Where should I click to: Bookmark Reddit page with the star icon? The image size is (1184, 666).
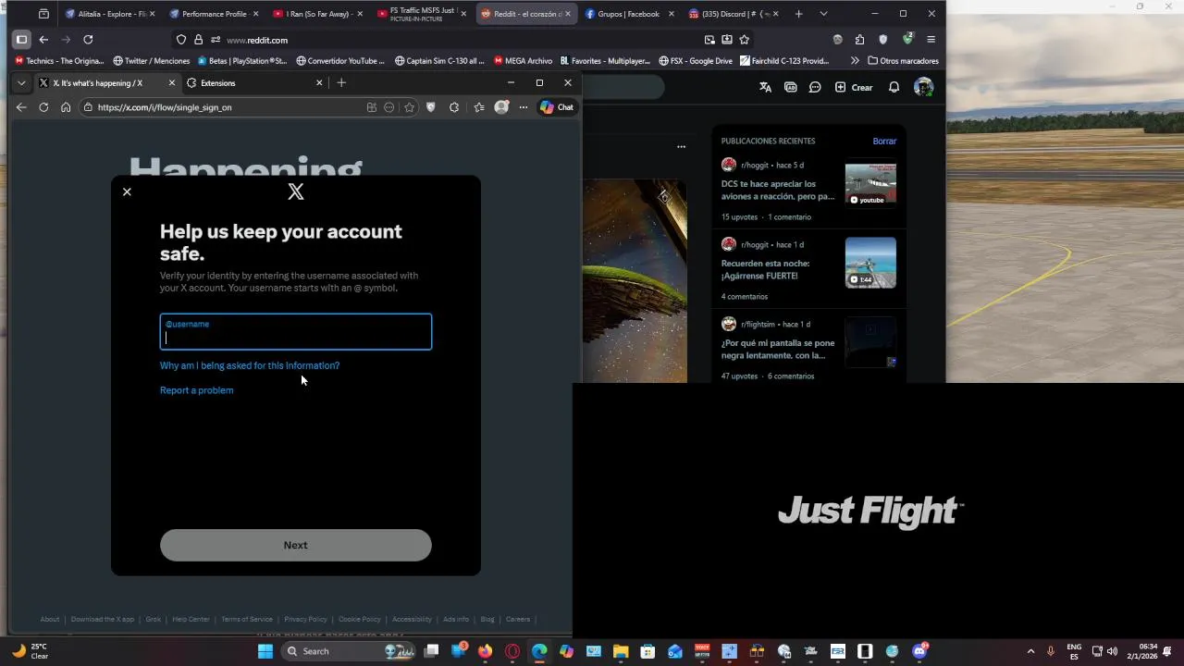(744, 40)
